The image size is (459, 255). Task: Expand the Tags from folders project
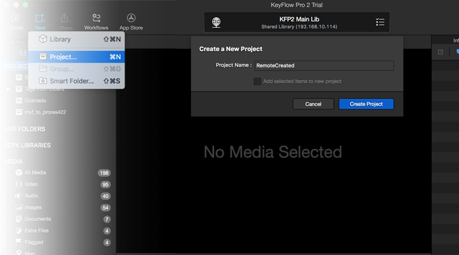(8, 89)
